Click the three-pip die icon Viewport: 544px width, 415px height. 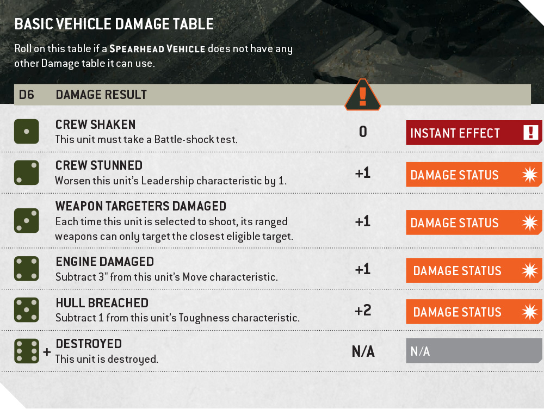(x=26, y=220)
